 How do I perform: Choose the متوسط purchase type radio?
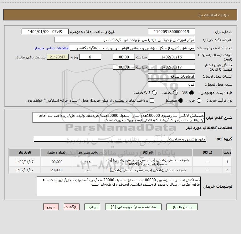[x=181, y=101]
